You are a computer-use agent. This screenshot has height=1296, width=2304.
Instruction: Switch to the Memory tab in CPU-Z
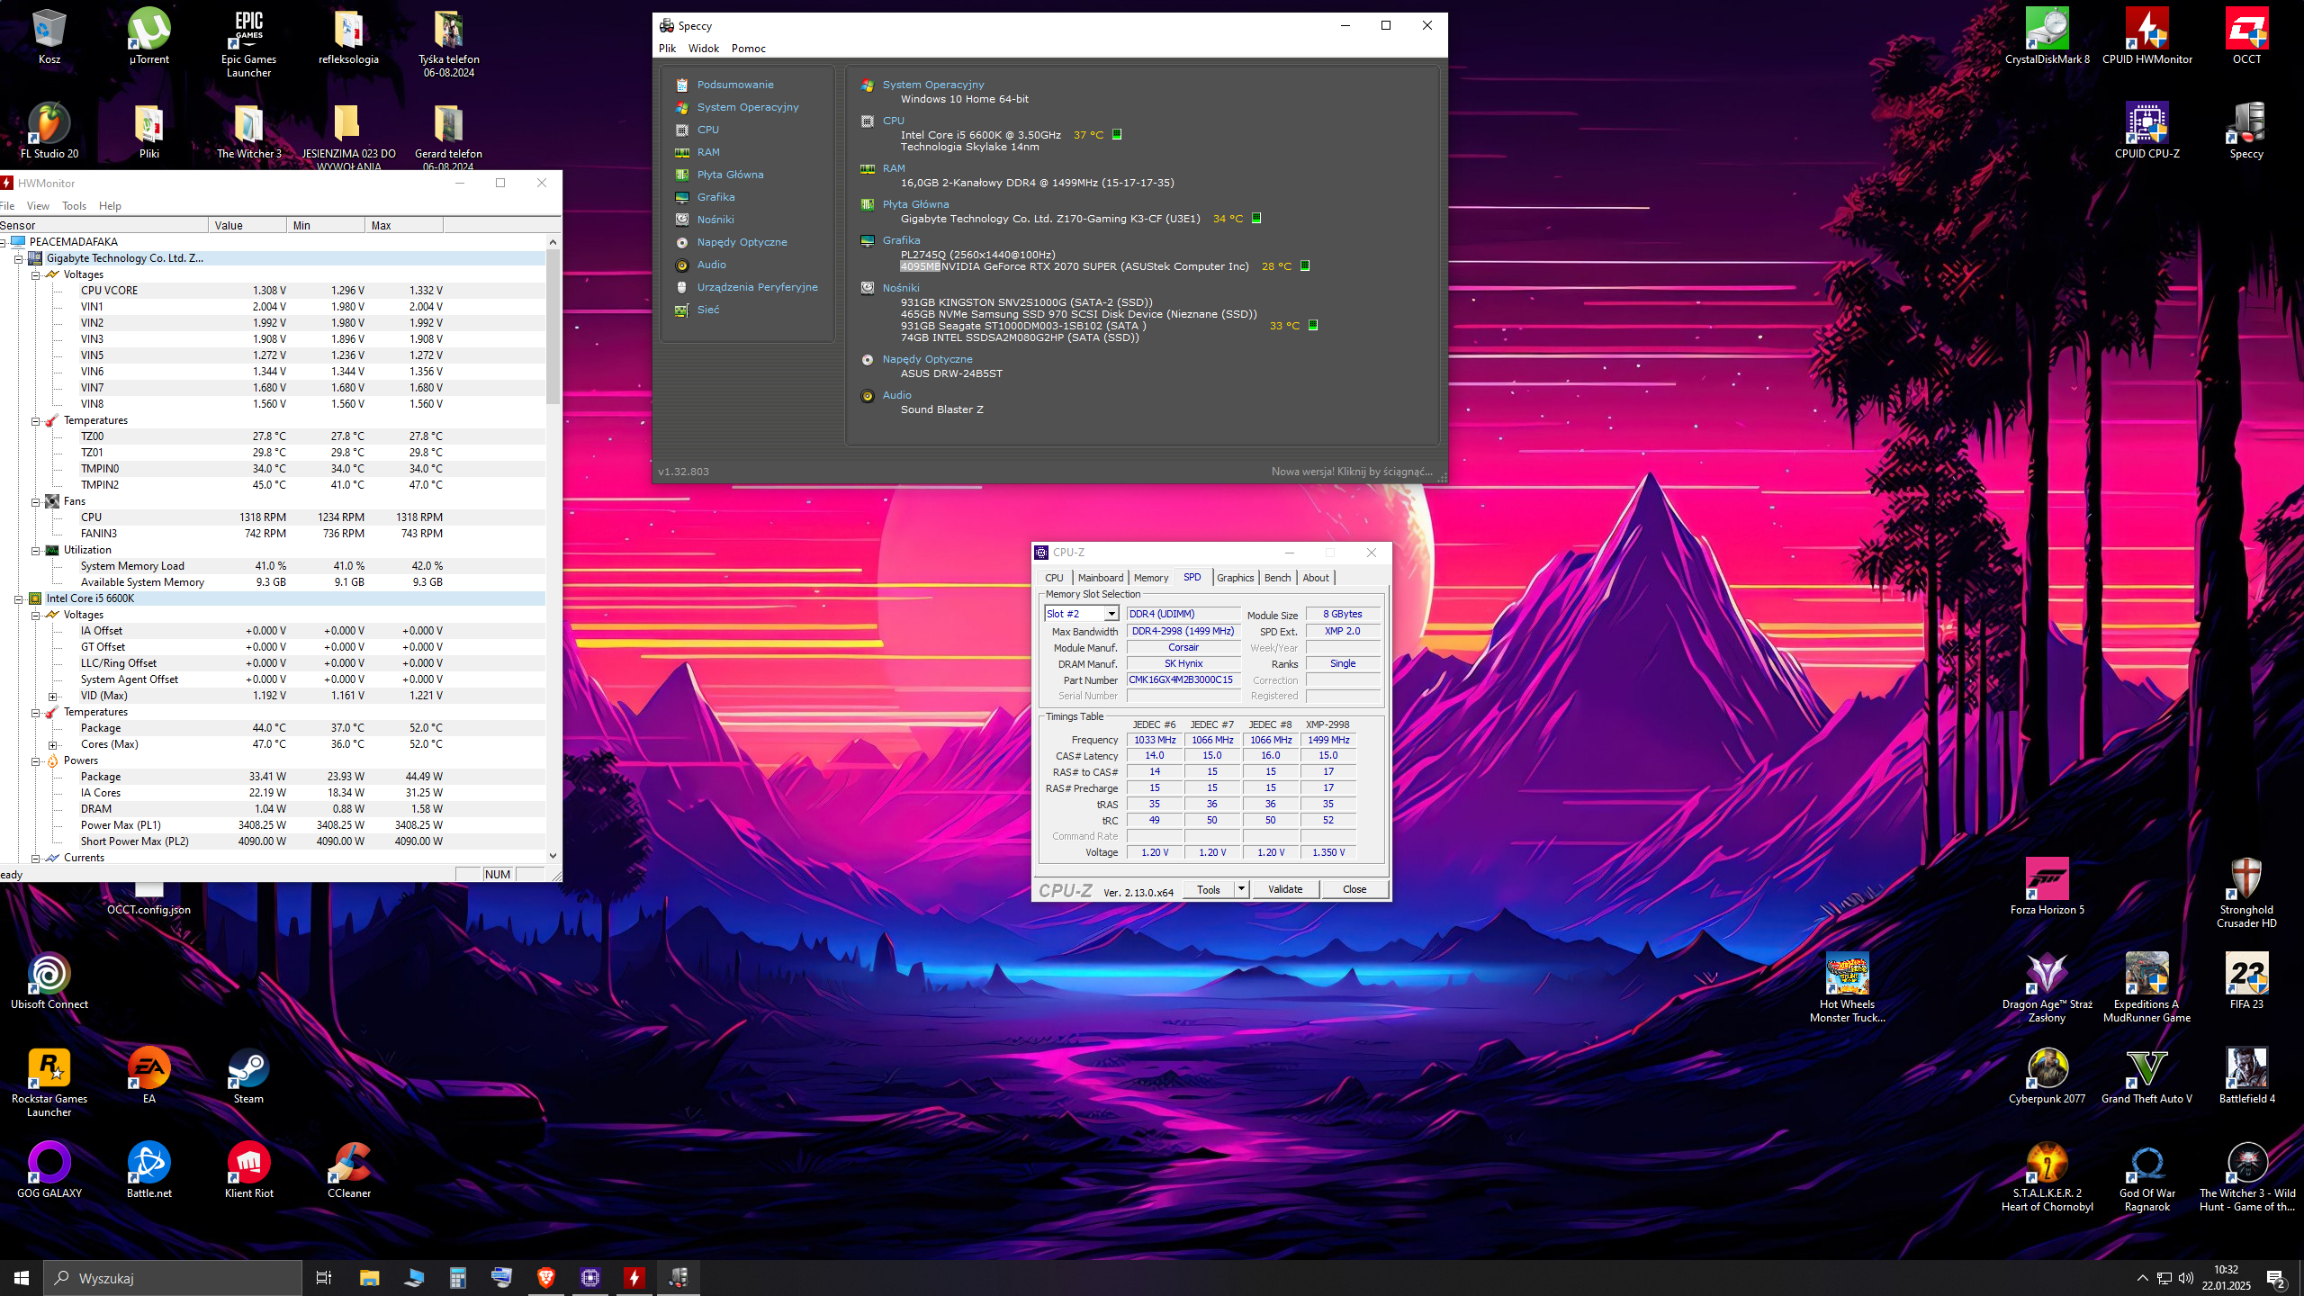tap(1150, 578)
